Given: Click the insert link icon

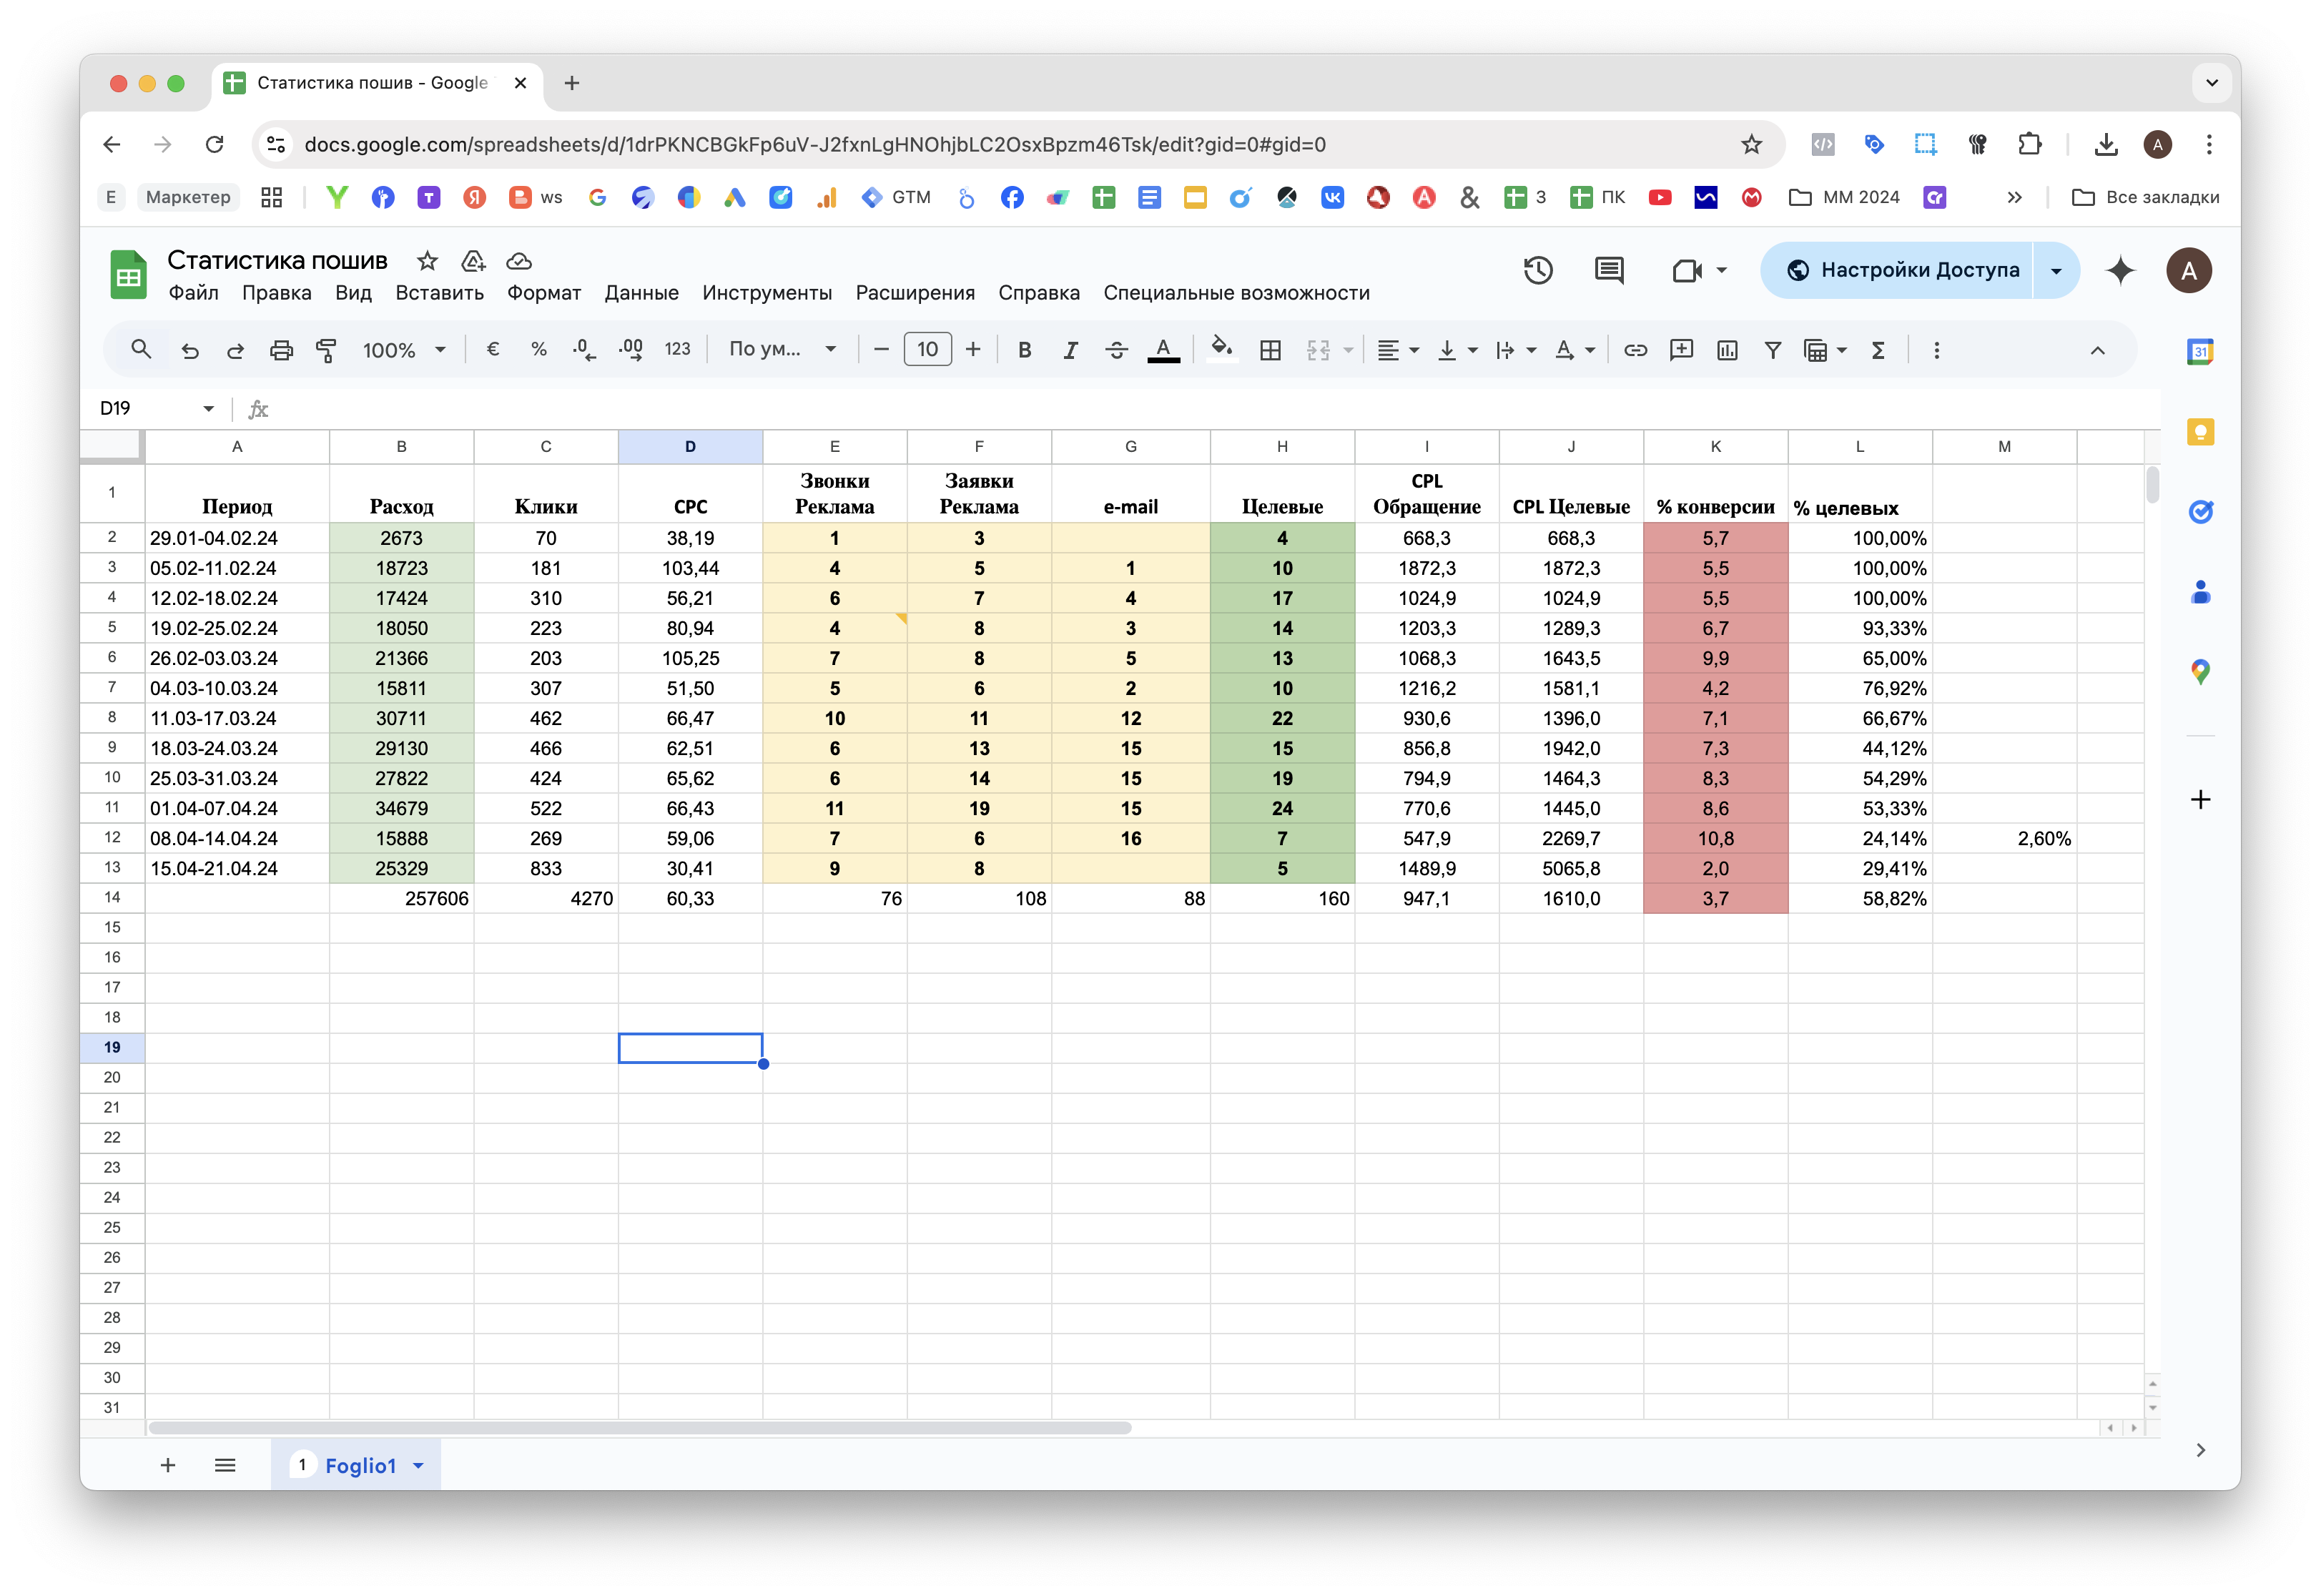Looking at the screenshot, I should (x=1635, y=350).
